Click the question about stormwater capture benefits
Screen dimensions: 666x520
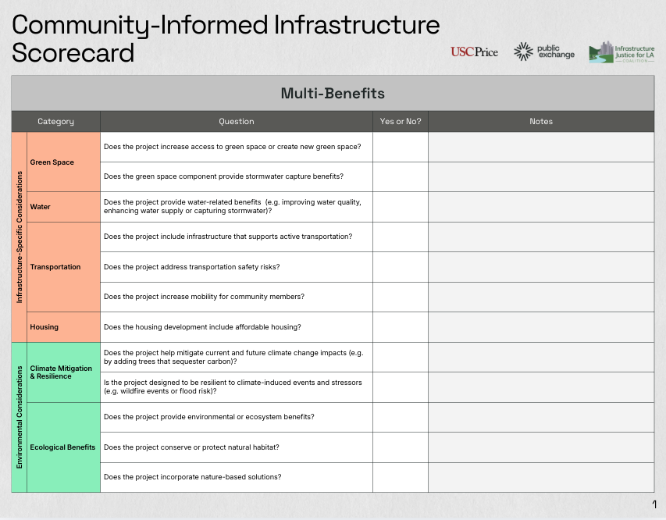pyautogui.click(x=223, y=176)
